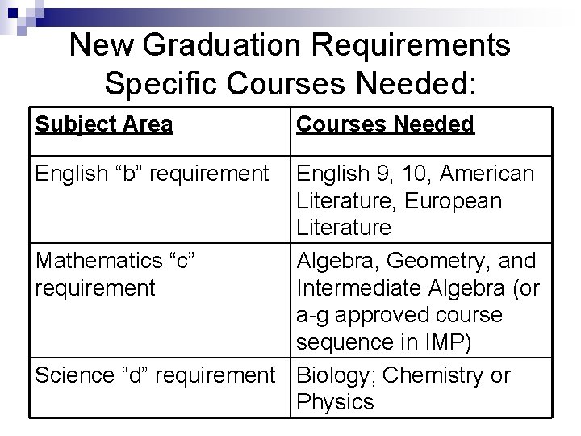Click the 'a-g approved course' text line
The width and height of the screenshot is (581, 436).
[x=399, y=316]
